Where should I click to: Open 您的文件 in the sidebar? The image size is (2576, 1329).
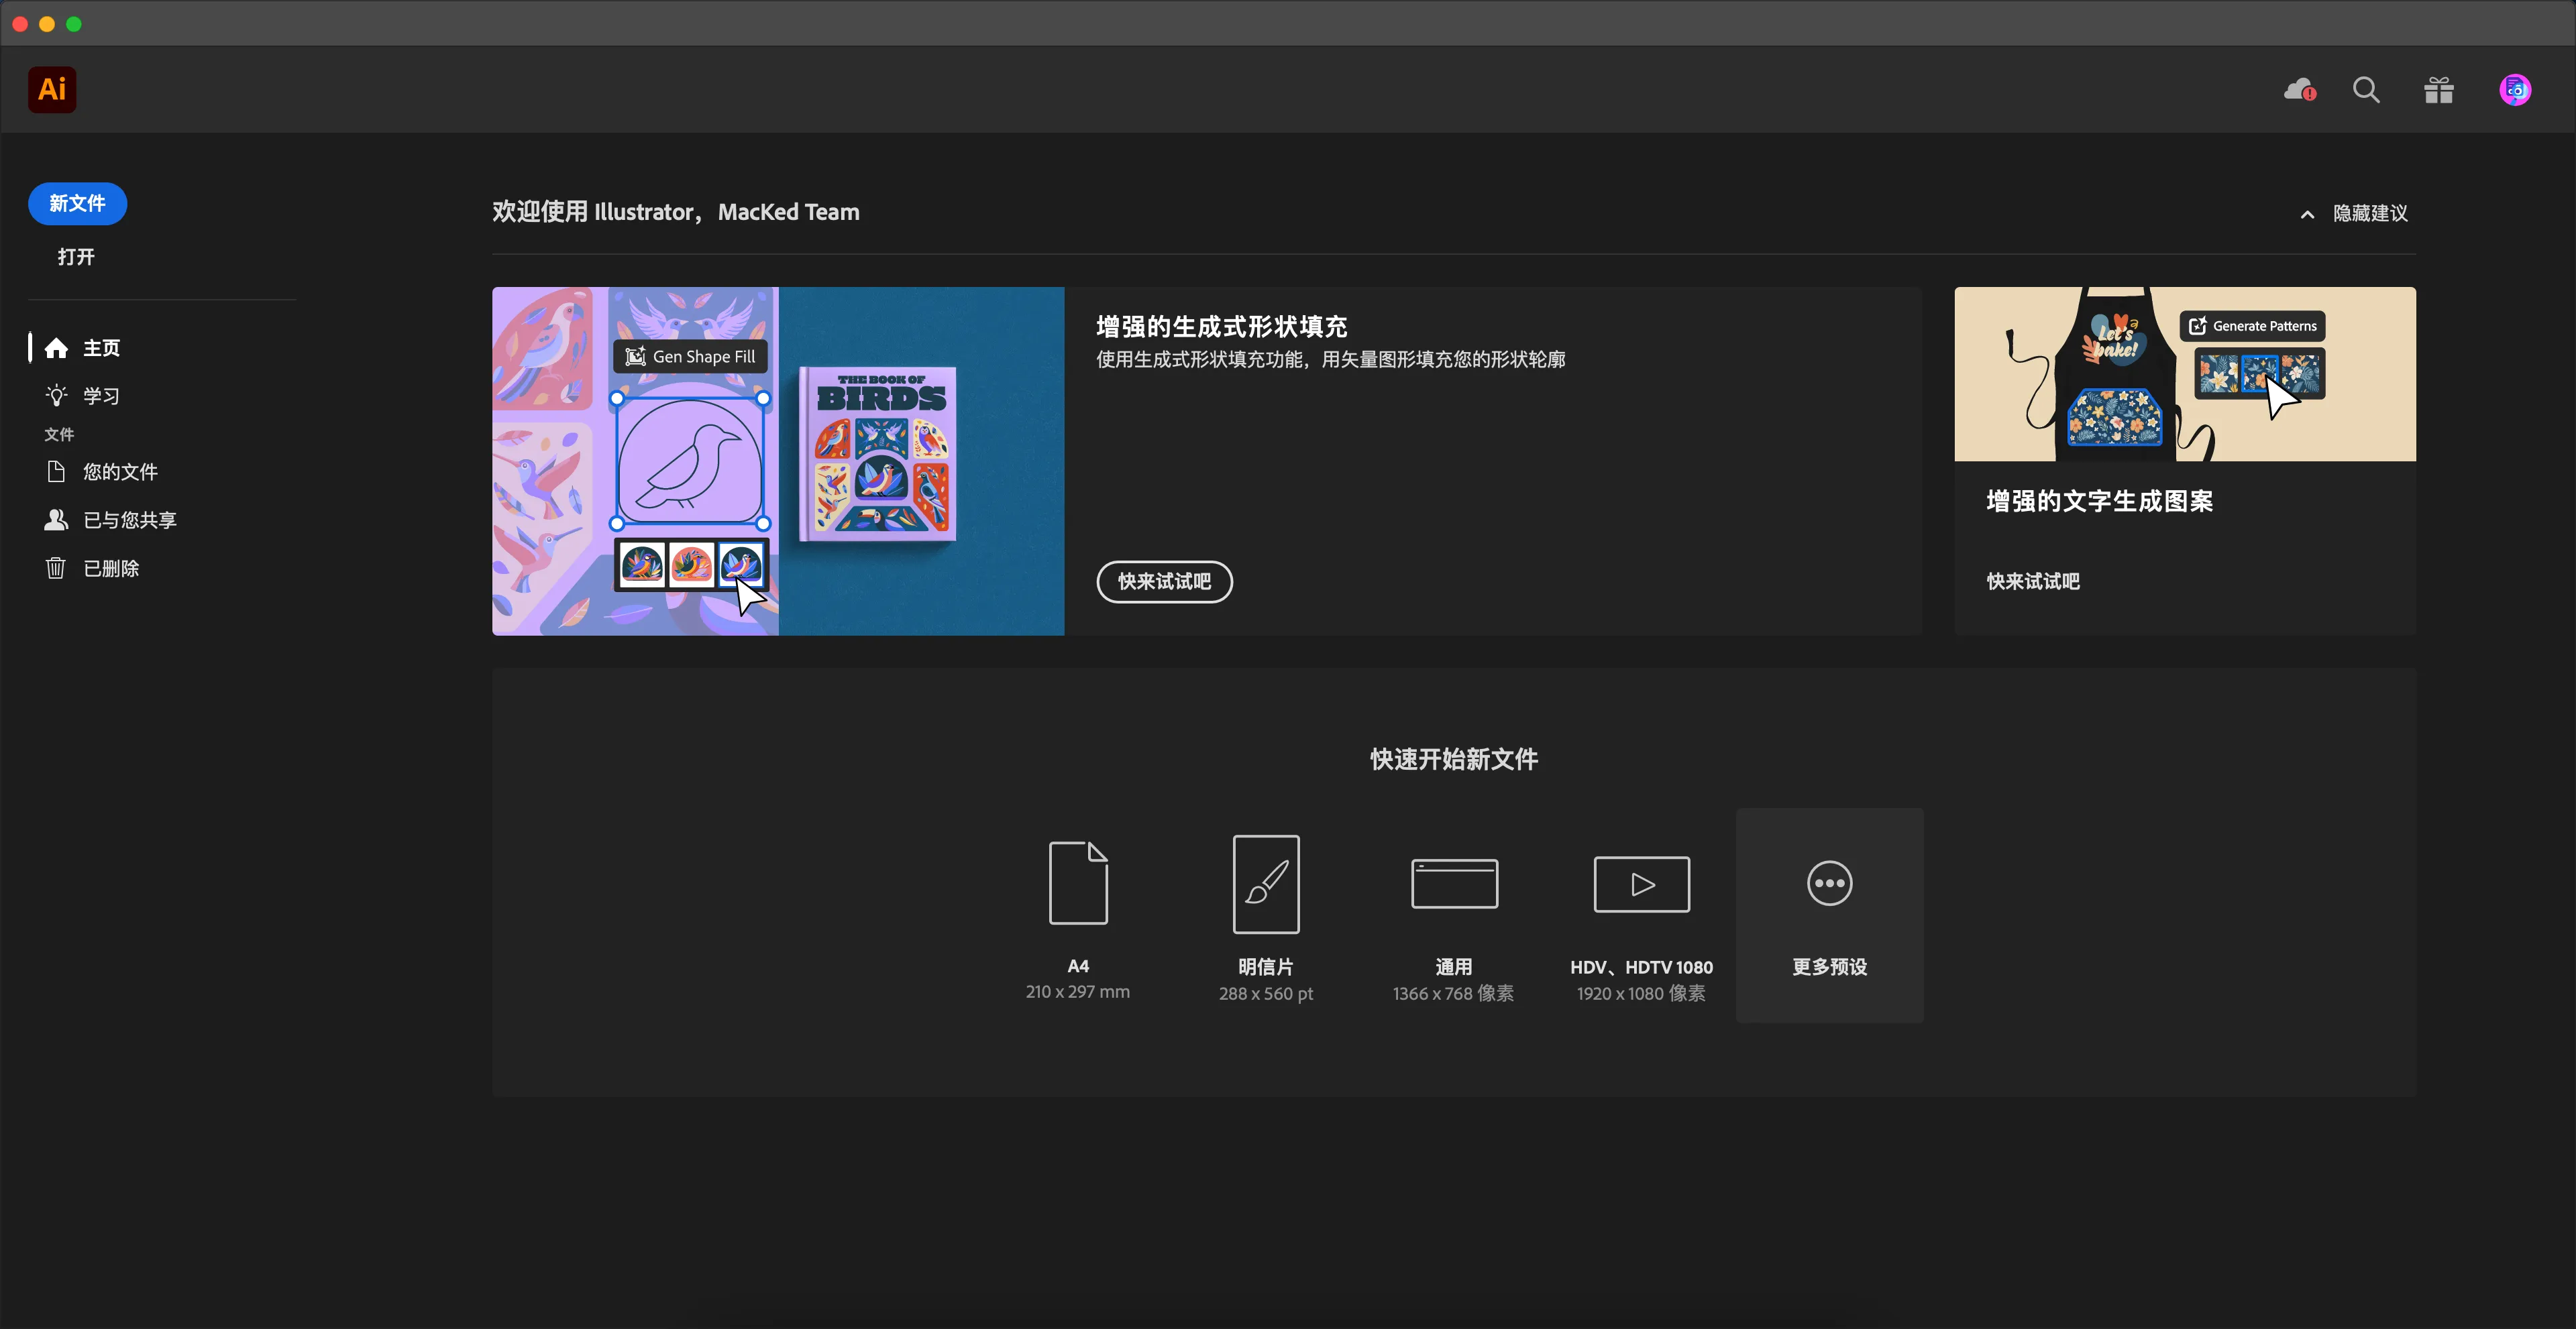pos(119,471)
